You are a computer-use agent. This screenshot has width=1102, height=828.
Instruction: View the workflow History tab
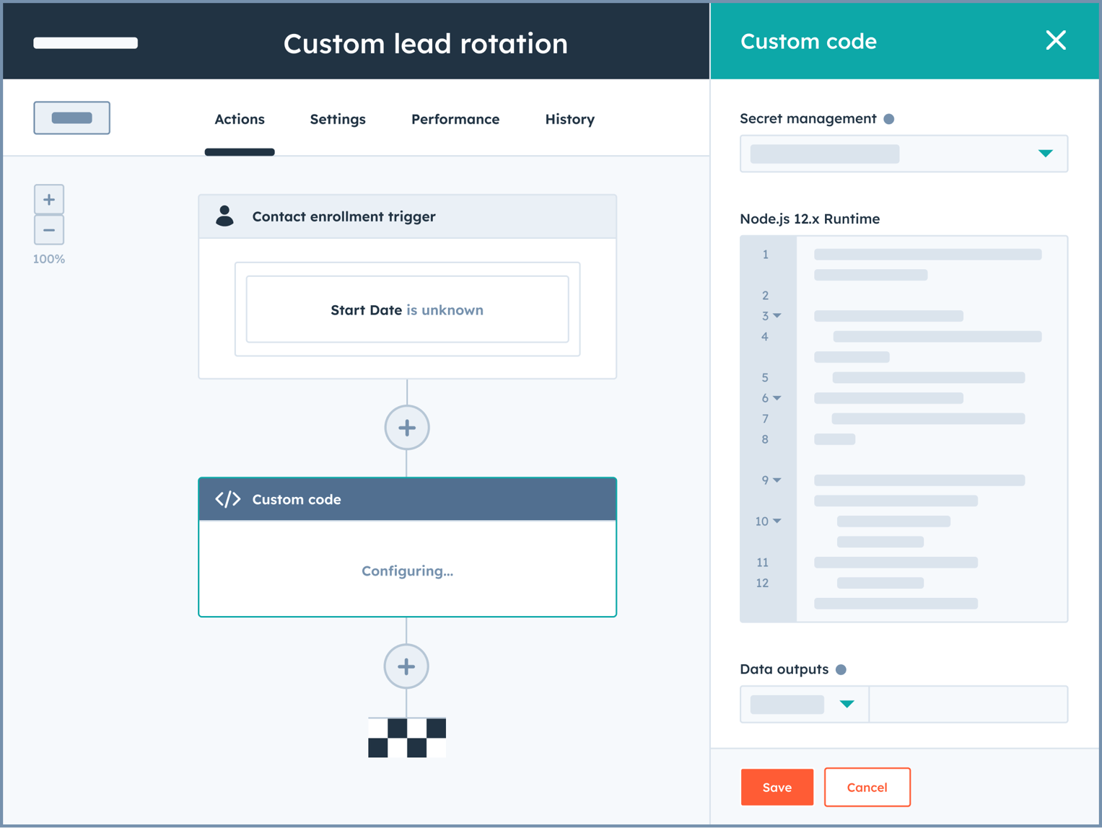569,119
